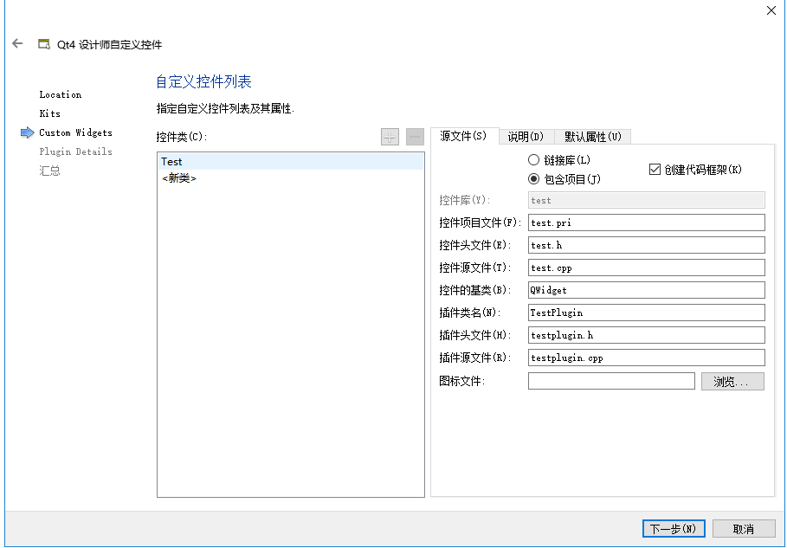Click the 控件类(C): label

pos(182,137)
